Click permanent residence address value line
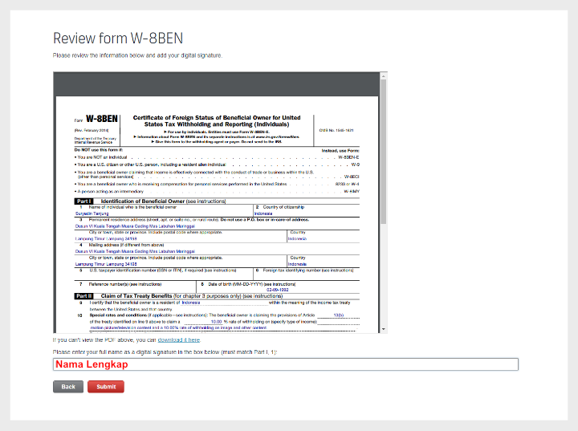This screenshot has width=578, height=431. pos(135,226)
